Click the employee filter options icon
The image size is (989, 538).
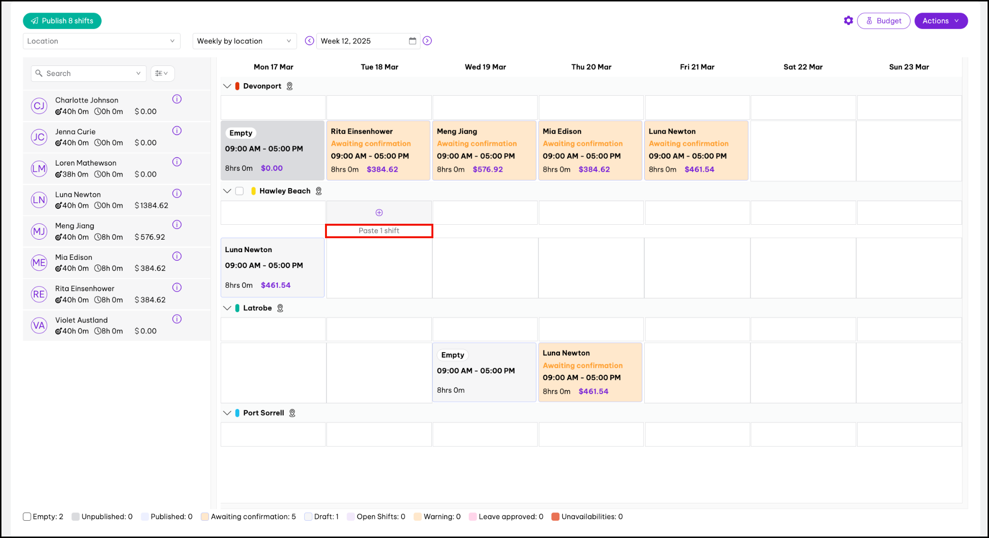pyautogui.click(x=162, y=74)
